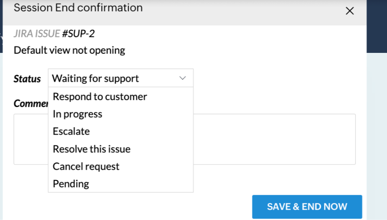Pick 'Resolve this issue' from dropdown
The height and width of the screenshot is (220, 387).
coord(92,149)
